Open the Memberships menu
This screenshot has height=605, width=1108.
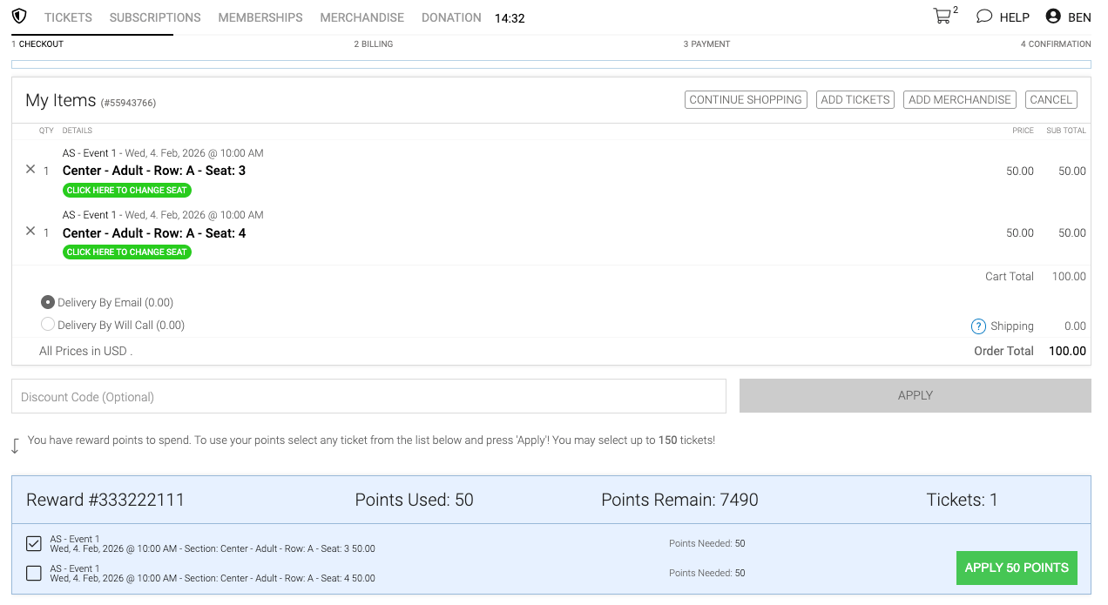pos(260,17)
